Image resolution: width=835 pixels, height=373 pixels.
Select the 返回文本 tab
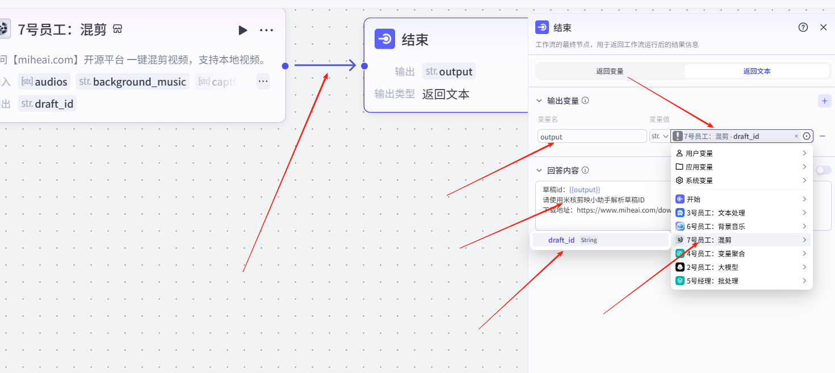pyautogui.click(x=757, y=71)
